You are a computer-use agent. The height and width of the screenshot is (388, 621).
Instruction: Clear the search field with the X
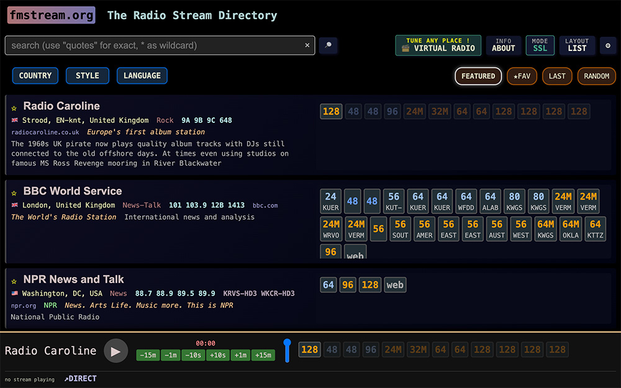click(307, 45)
